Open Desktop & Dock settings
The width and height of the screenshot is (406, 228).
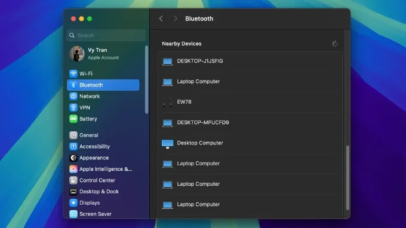[x=103, y=192]
